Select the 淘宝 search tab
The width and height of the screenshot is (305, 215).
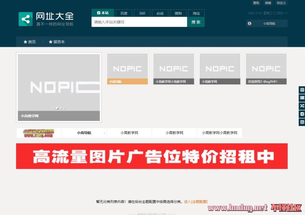[196, 13]
